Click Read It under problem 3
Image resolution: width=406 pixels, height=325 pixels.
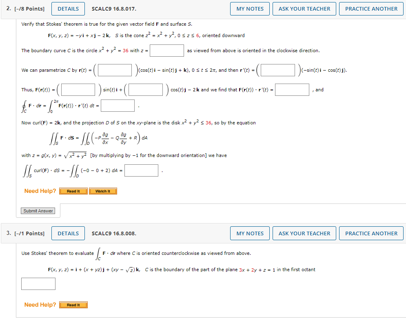73,305
